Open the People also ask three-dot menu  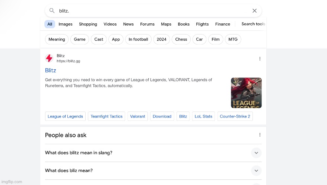click(260, 135)
